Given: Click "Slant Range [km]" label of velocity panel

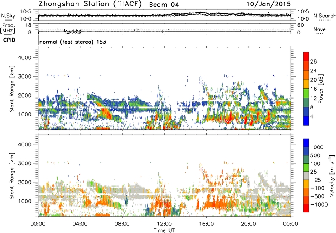Looking at the screenshot, I should (12, 176).
